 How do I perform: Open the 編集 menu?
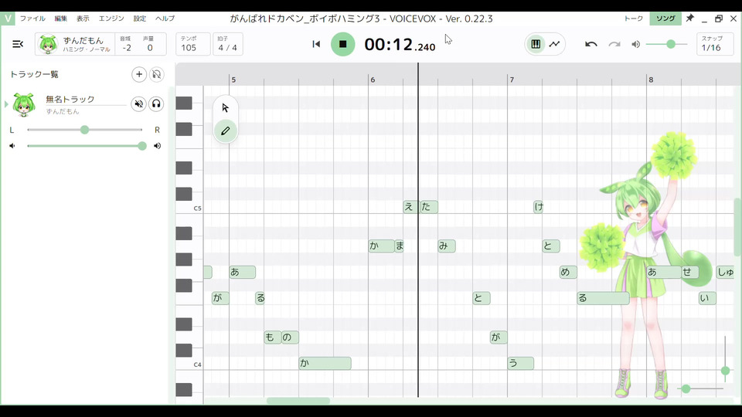pos(60,19)
